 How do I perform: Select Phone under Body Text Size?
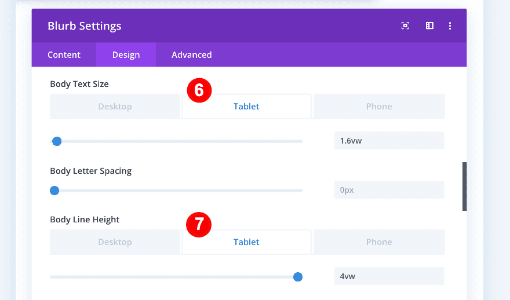379,107
